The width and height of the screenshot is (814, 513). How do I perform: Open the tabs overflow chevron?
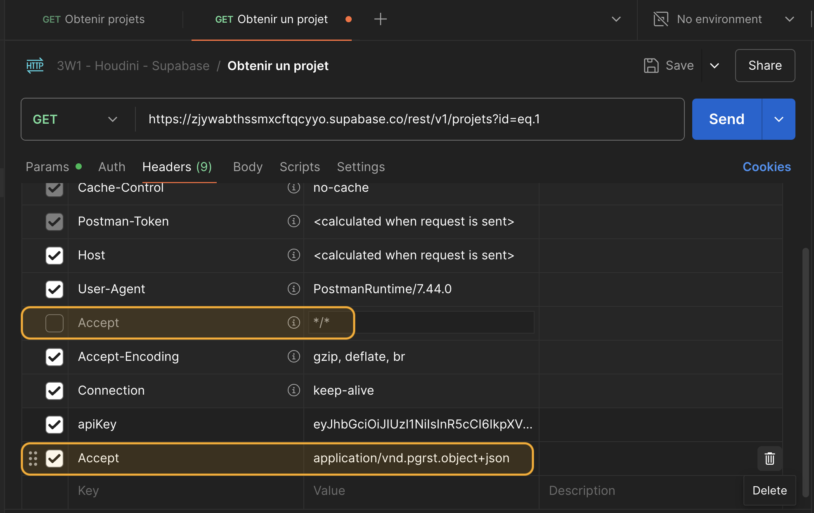click(616, 19)
